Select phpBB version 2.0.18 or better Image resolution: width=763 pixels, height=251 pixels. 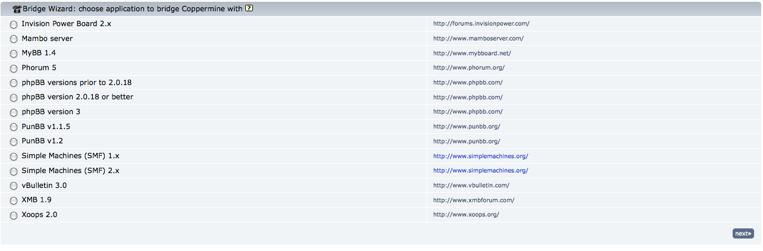point(14,98)
